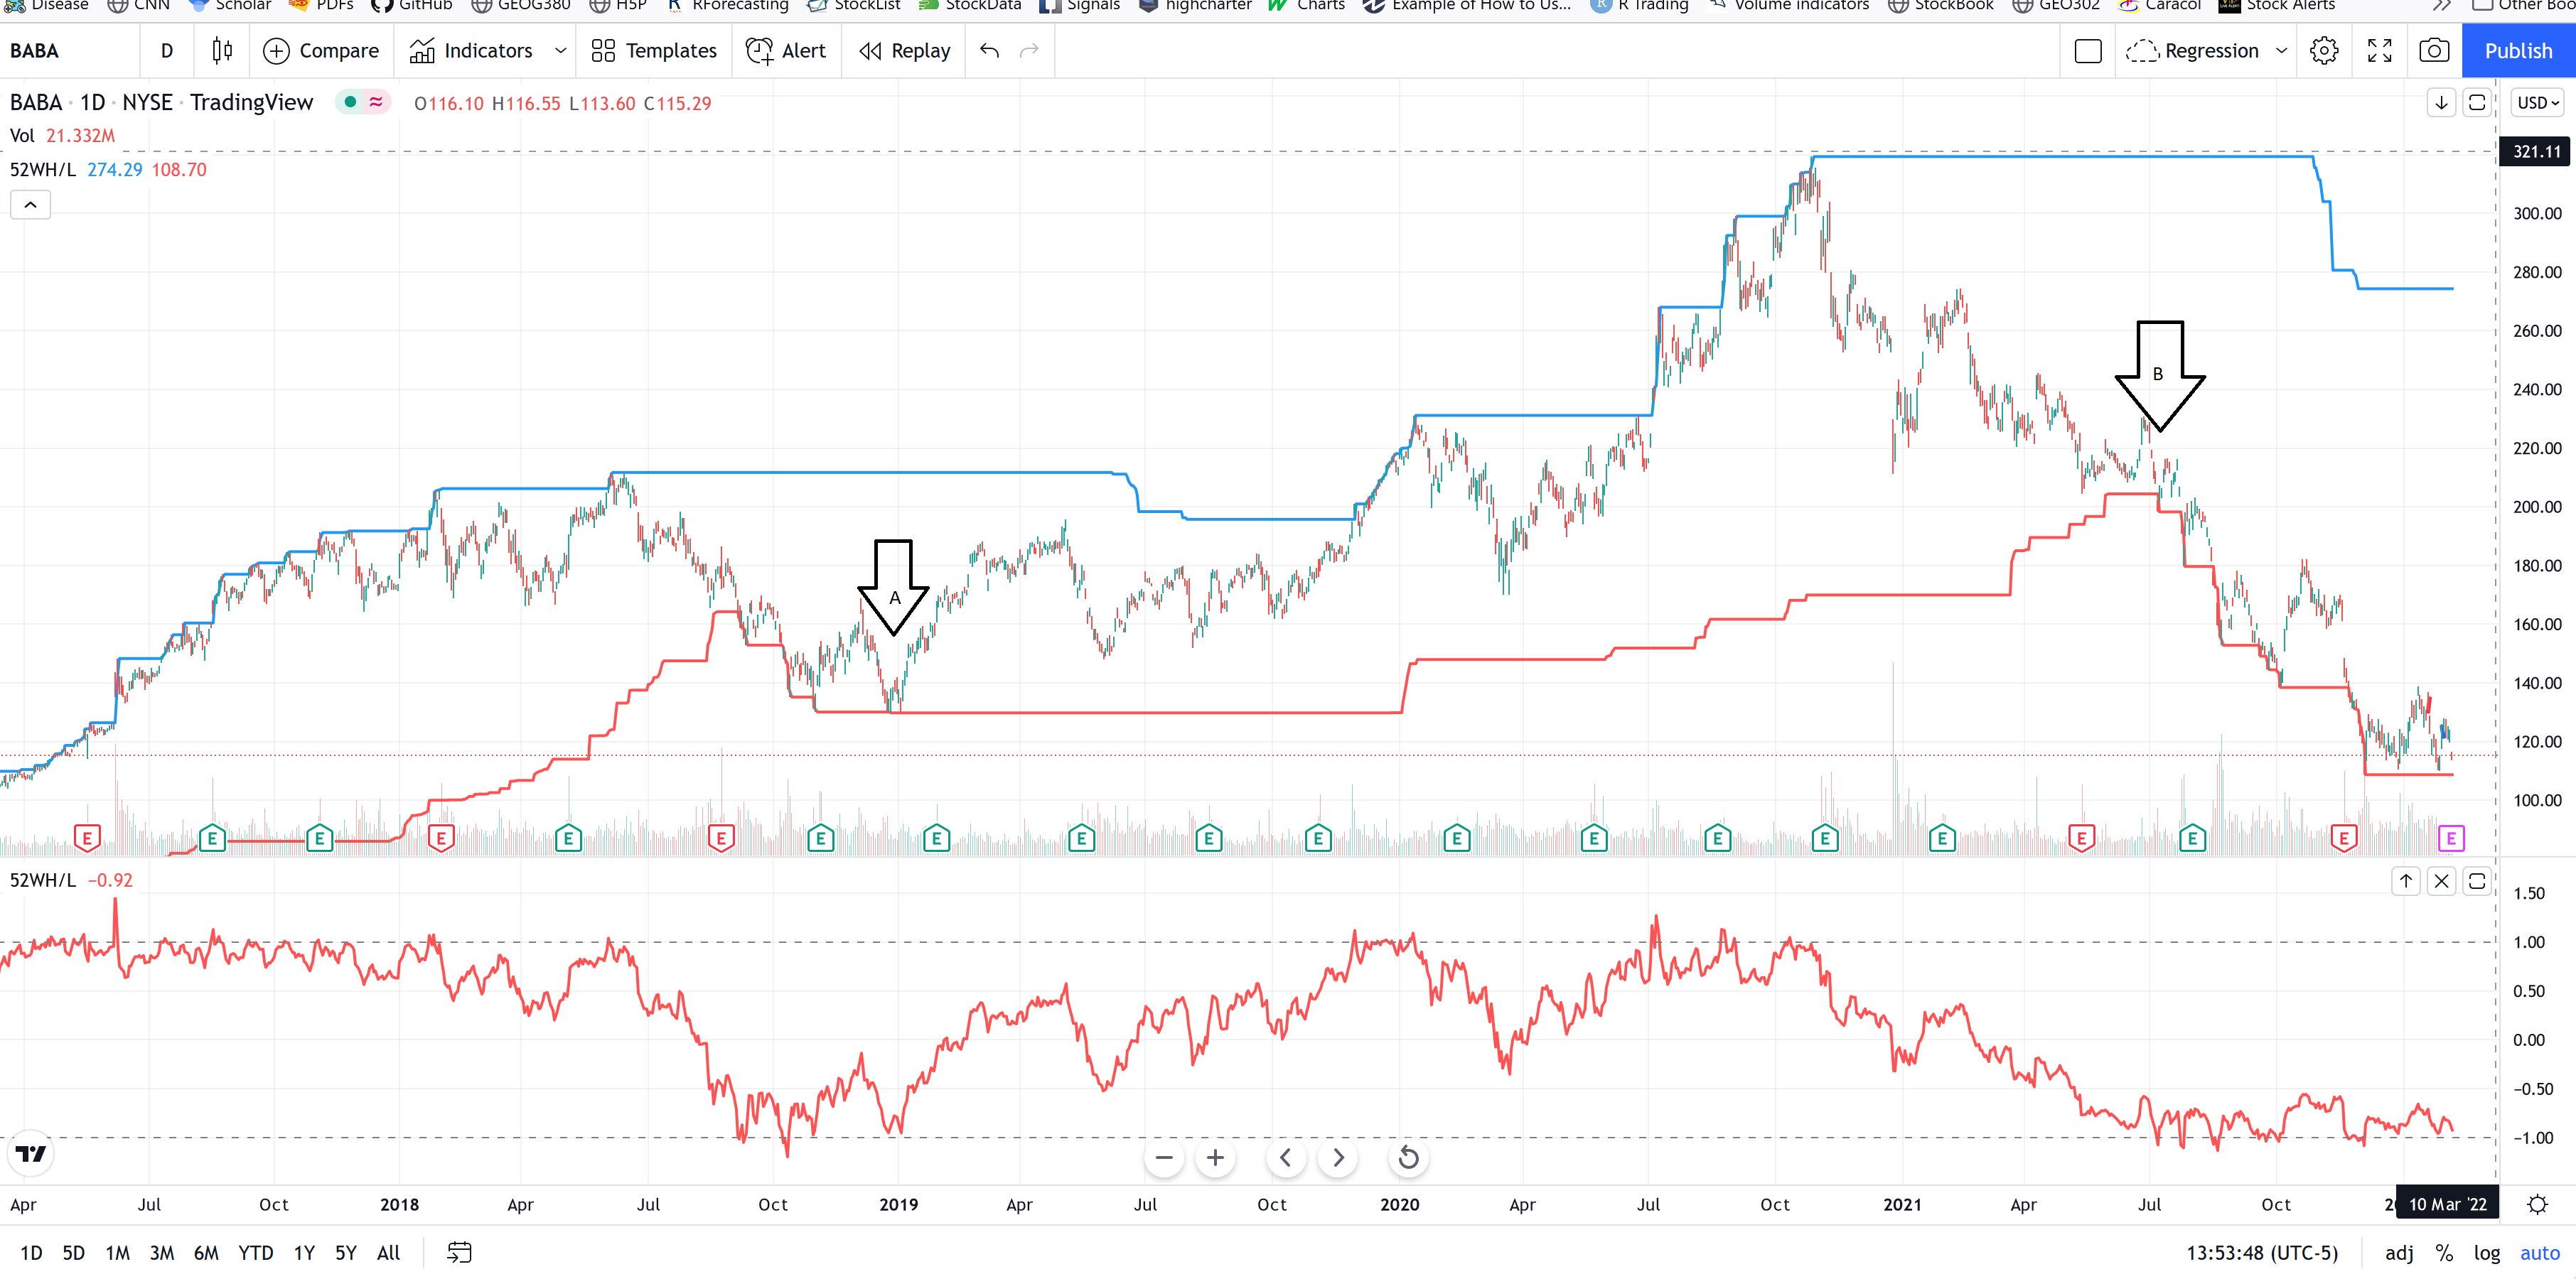Open chart settings gear icon
This screenshot has width=2576, height=1279.
pyautogui.click(x=2324, y=50)
